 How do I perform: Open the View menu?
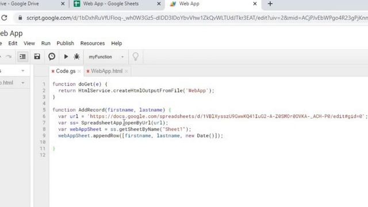29,44
